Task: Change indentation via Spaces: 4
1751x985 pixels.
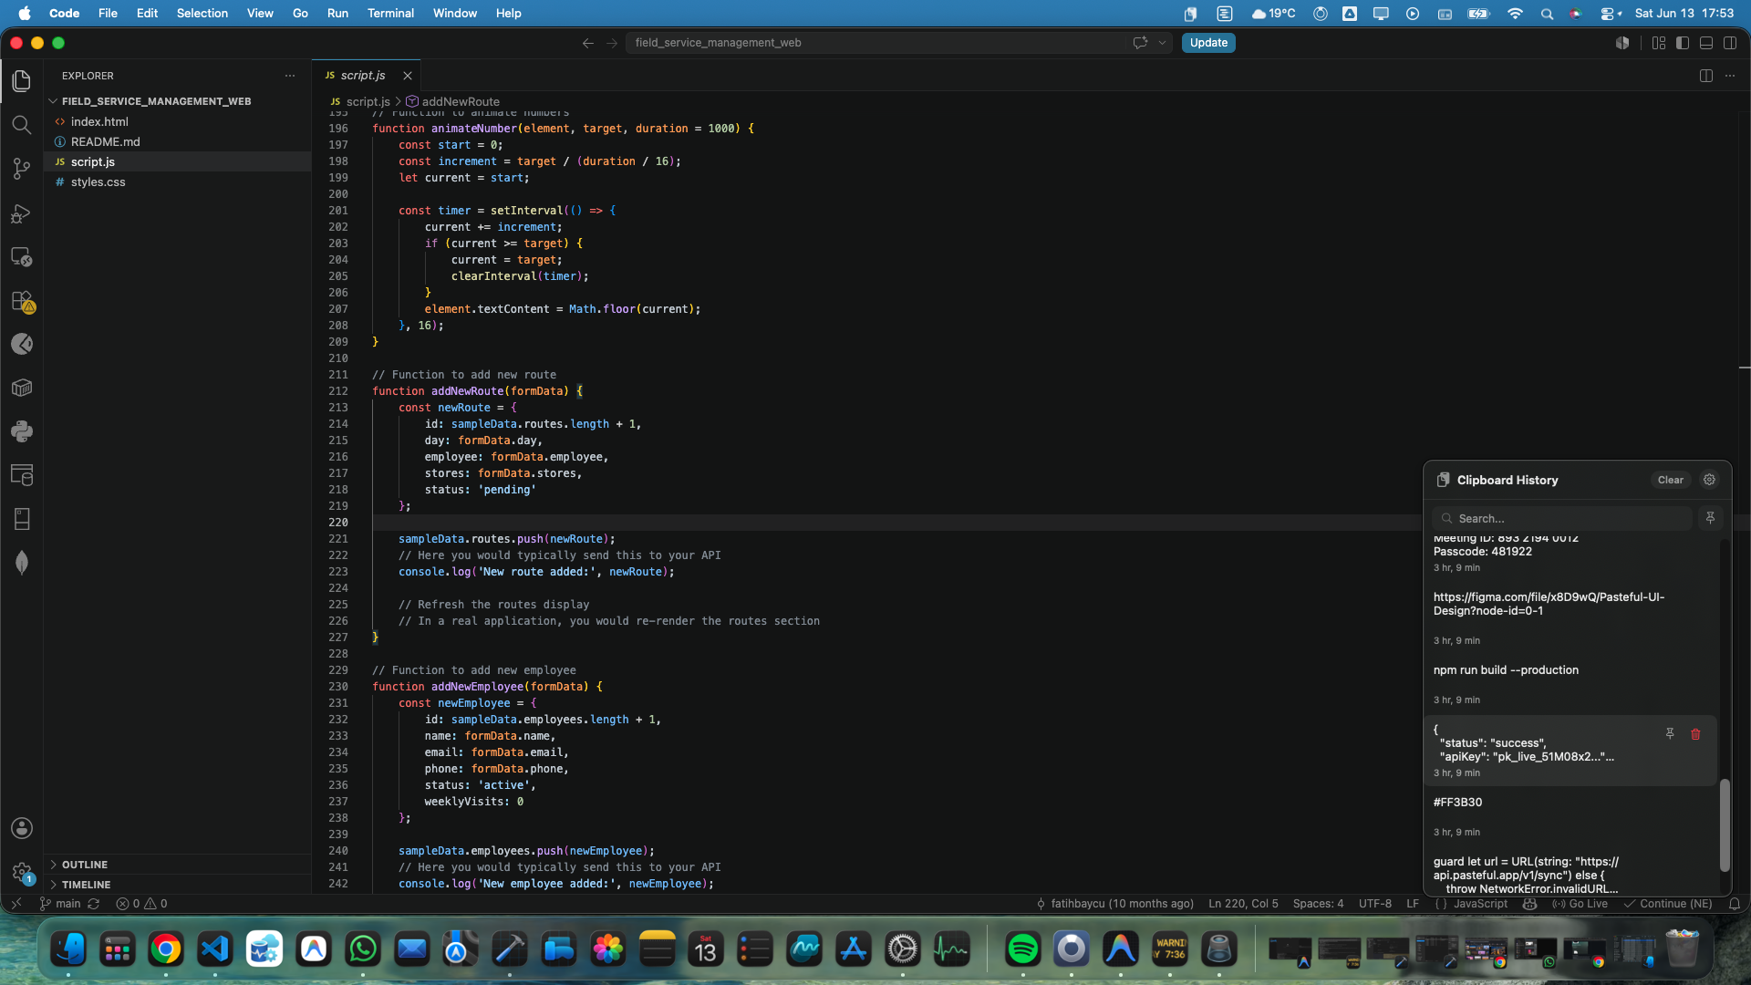Action: (x=1318, y=904)
